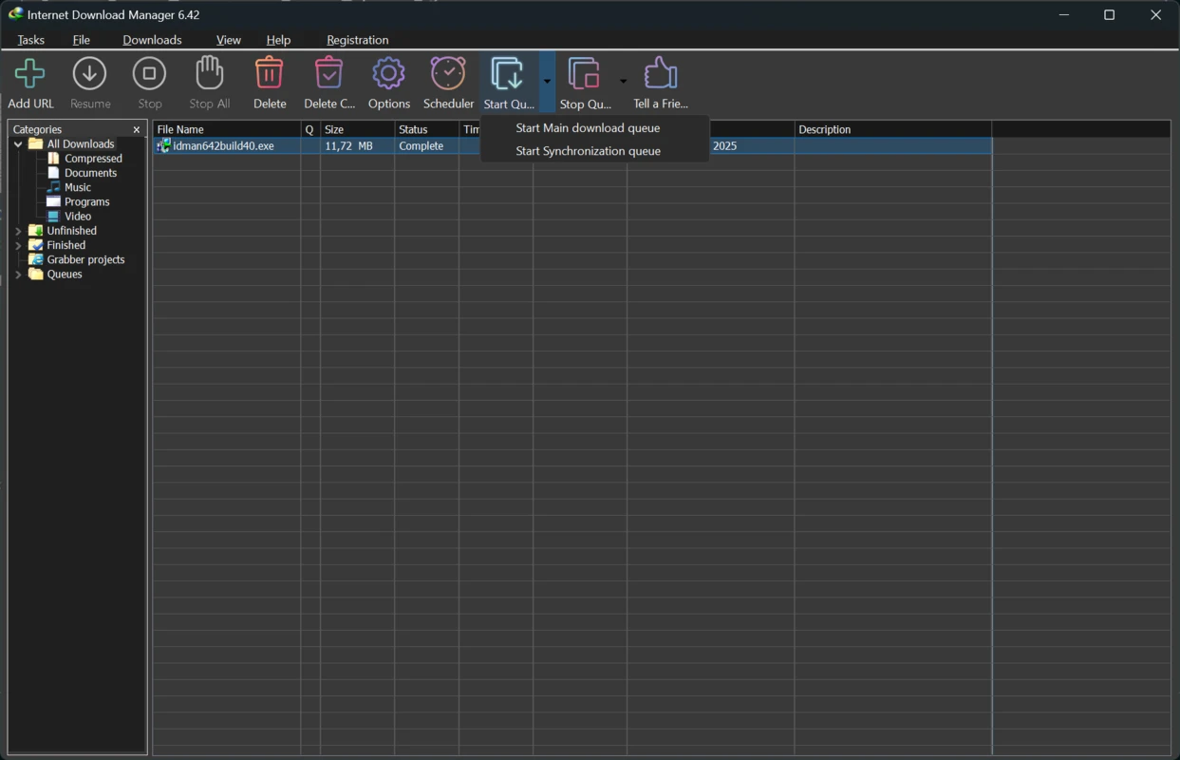Click the Start Queue toolbar icon
The height and width of the screenshot is (760, 1180).
[x=508, y=74]
